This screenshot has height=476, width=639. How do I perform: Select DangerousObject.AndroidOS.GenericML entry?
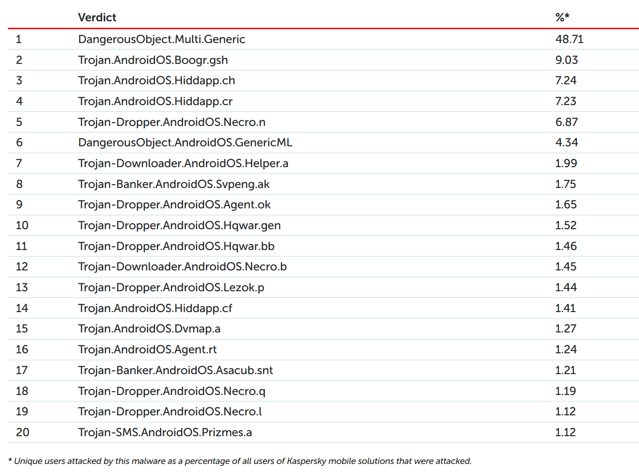point(185,143)
